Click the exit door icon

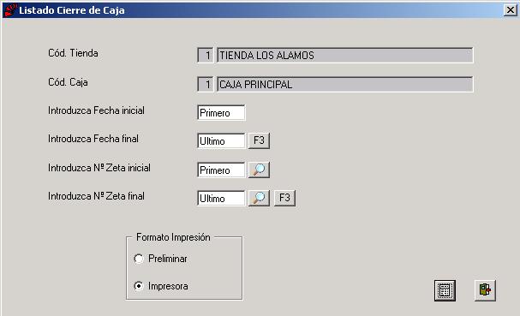tap(485, 290)
